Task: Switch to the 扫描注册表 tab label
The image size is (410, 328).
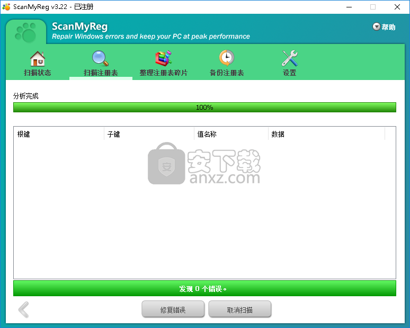Action: pyautogui.click(x=101, y=73)
